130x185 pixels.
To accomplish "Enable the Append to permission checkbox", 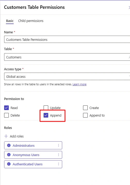I will coord(85,115).
